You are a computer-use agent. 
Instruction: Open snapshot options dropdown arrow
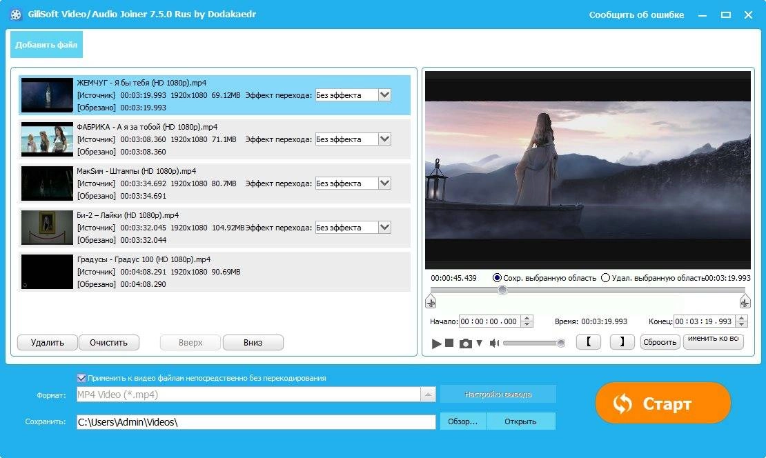click(479, 343)
